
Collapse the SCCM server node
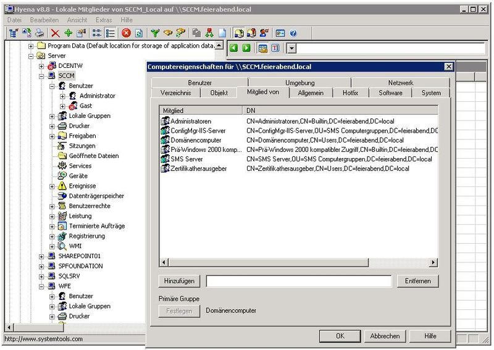point(42,76)
